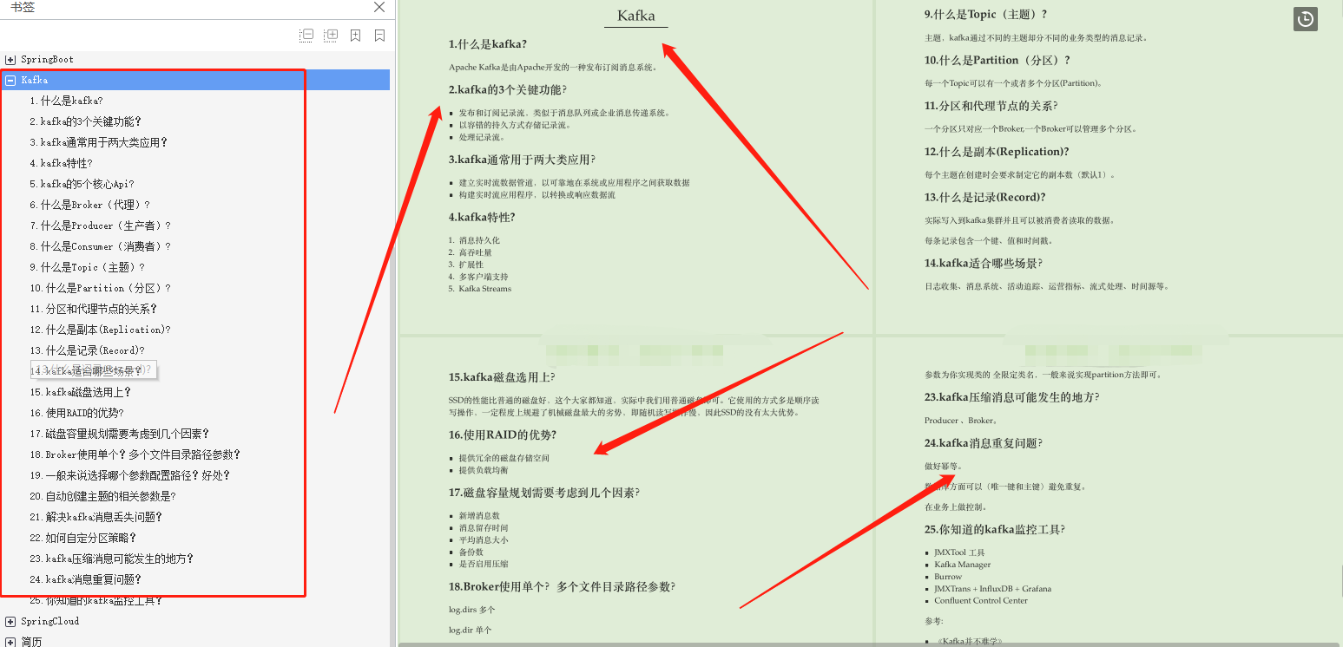
Task: Select the Kafka bookmark
Action: pos(34,80)
